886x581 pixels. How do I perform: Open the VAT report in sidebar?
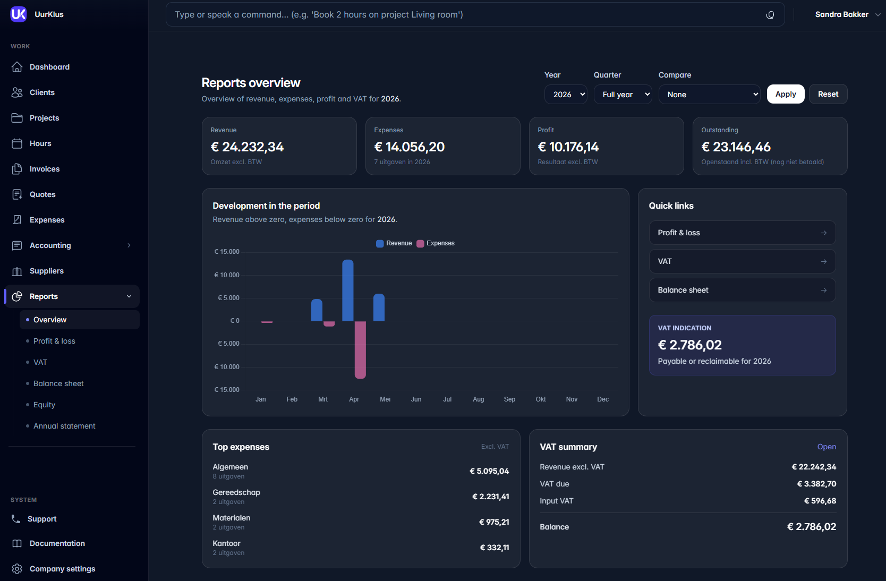[80, 362]
